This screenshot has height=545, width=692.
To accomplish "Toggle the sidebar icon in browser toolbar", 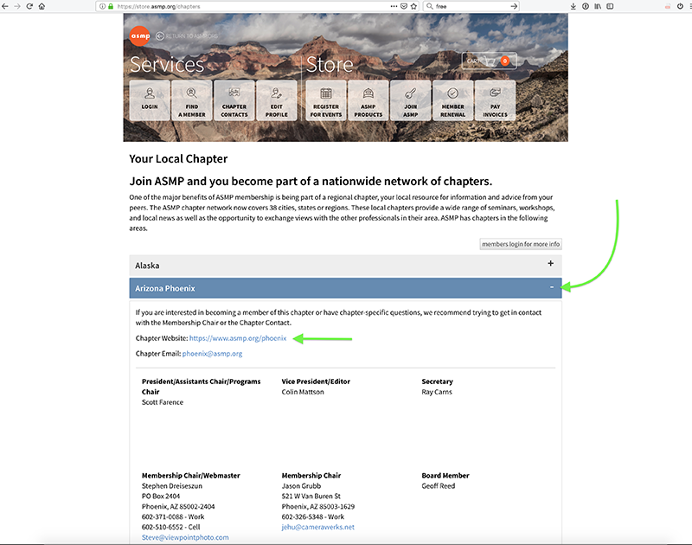I will pyautogui.click(x=610, y=6).
